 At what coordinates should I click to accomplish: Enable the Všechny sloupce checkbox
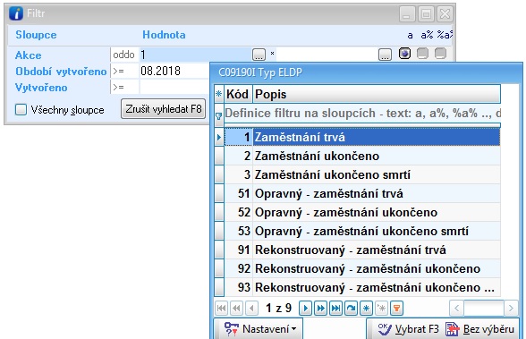pos(21,110)
